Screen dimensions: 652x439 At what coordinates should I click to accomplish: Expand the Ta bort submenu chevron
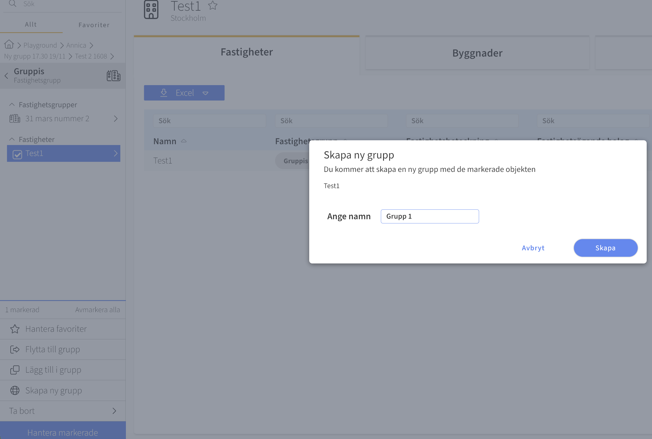tap(114, 411)
